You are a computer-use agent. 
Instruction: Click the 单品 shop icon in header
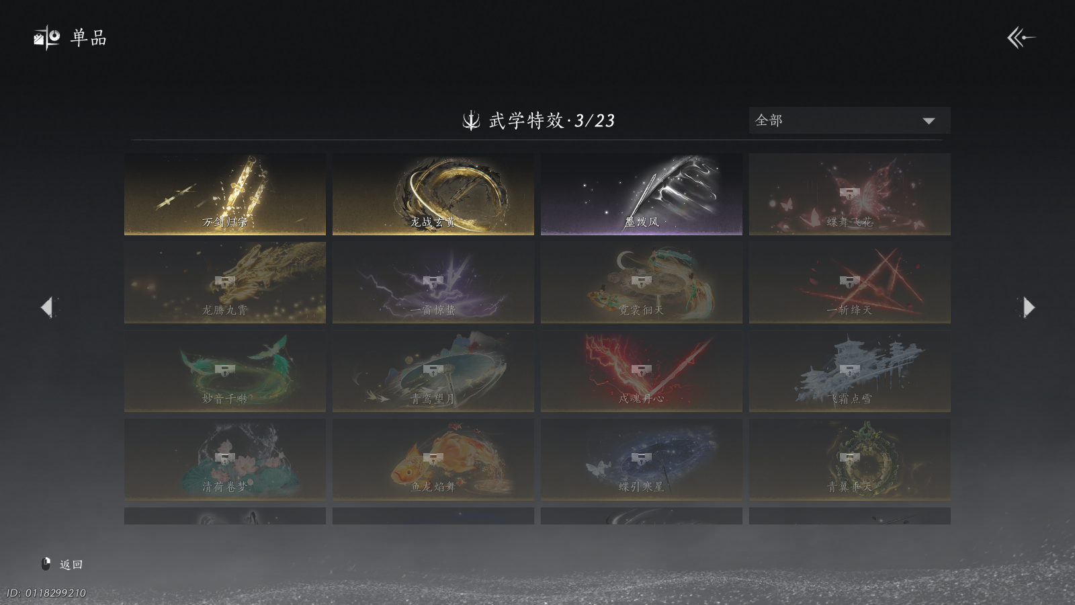tap(46, 38)
